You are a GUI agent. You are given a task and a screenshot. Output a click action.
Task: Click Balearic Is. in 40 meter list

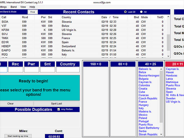pyautogui.click(x=145, y=69)
